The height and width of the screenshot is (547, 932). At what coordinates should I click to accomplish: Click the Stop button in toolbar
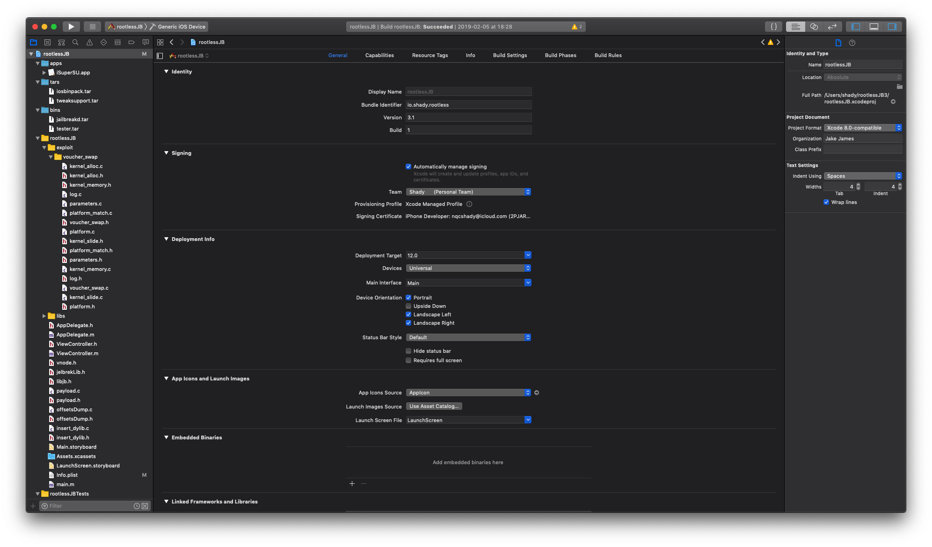click(x=93, y=27)
